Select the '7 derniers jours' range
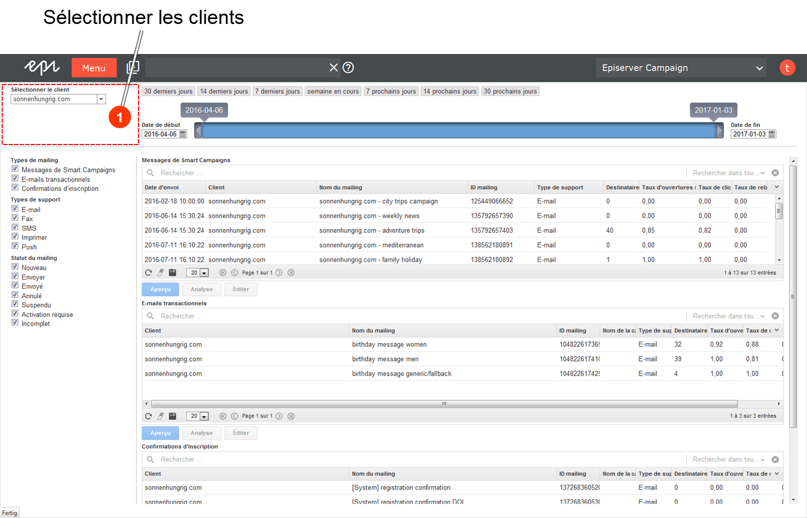The image size is (807, 518). [277, 91]
